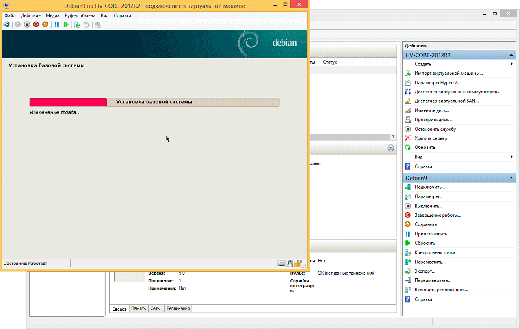Pause the virtual machine via toolbar icon
520x329 pixels.
pyautogui.click(x=56, y=24)
